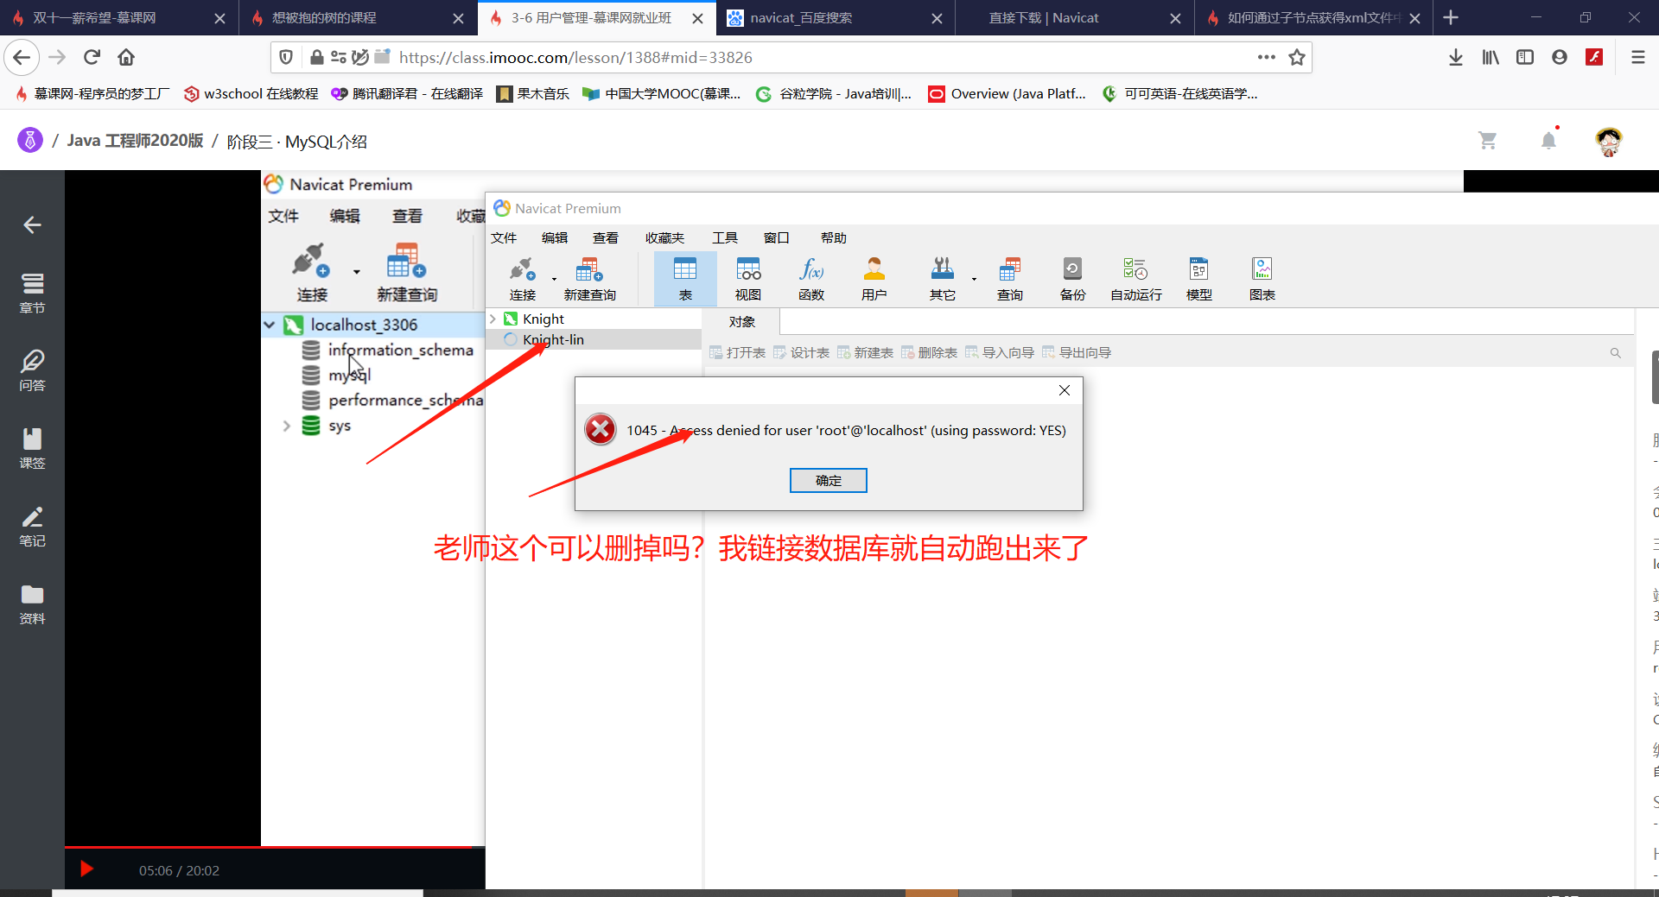Click the 连接 (Connection) icon in Navicat
Screen dimensions: 1659x897
pos(522,276)
